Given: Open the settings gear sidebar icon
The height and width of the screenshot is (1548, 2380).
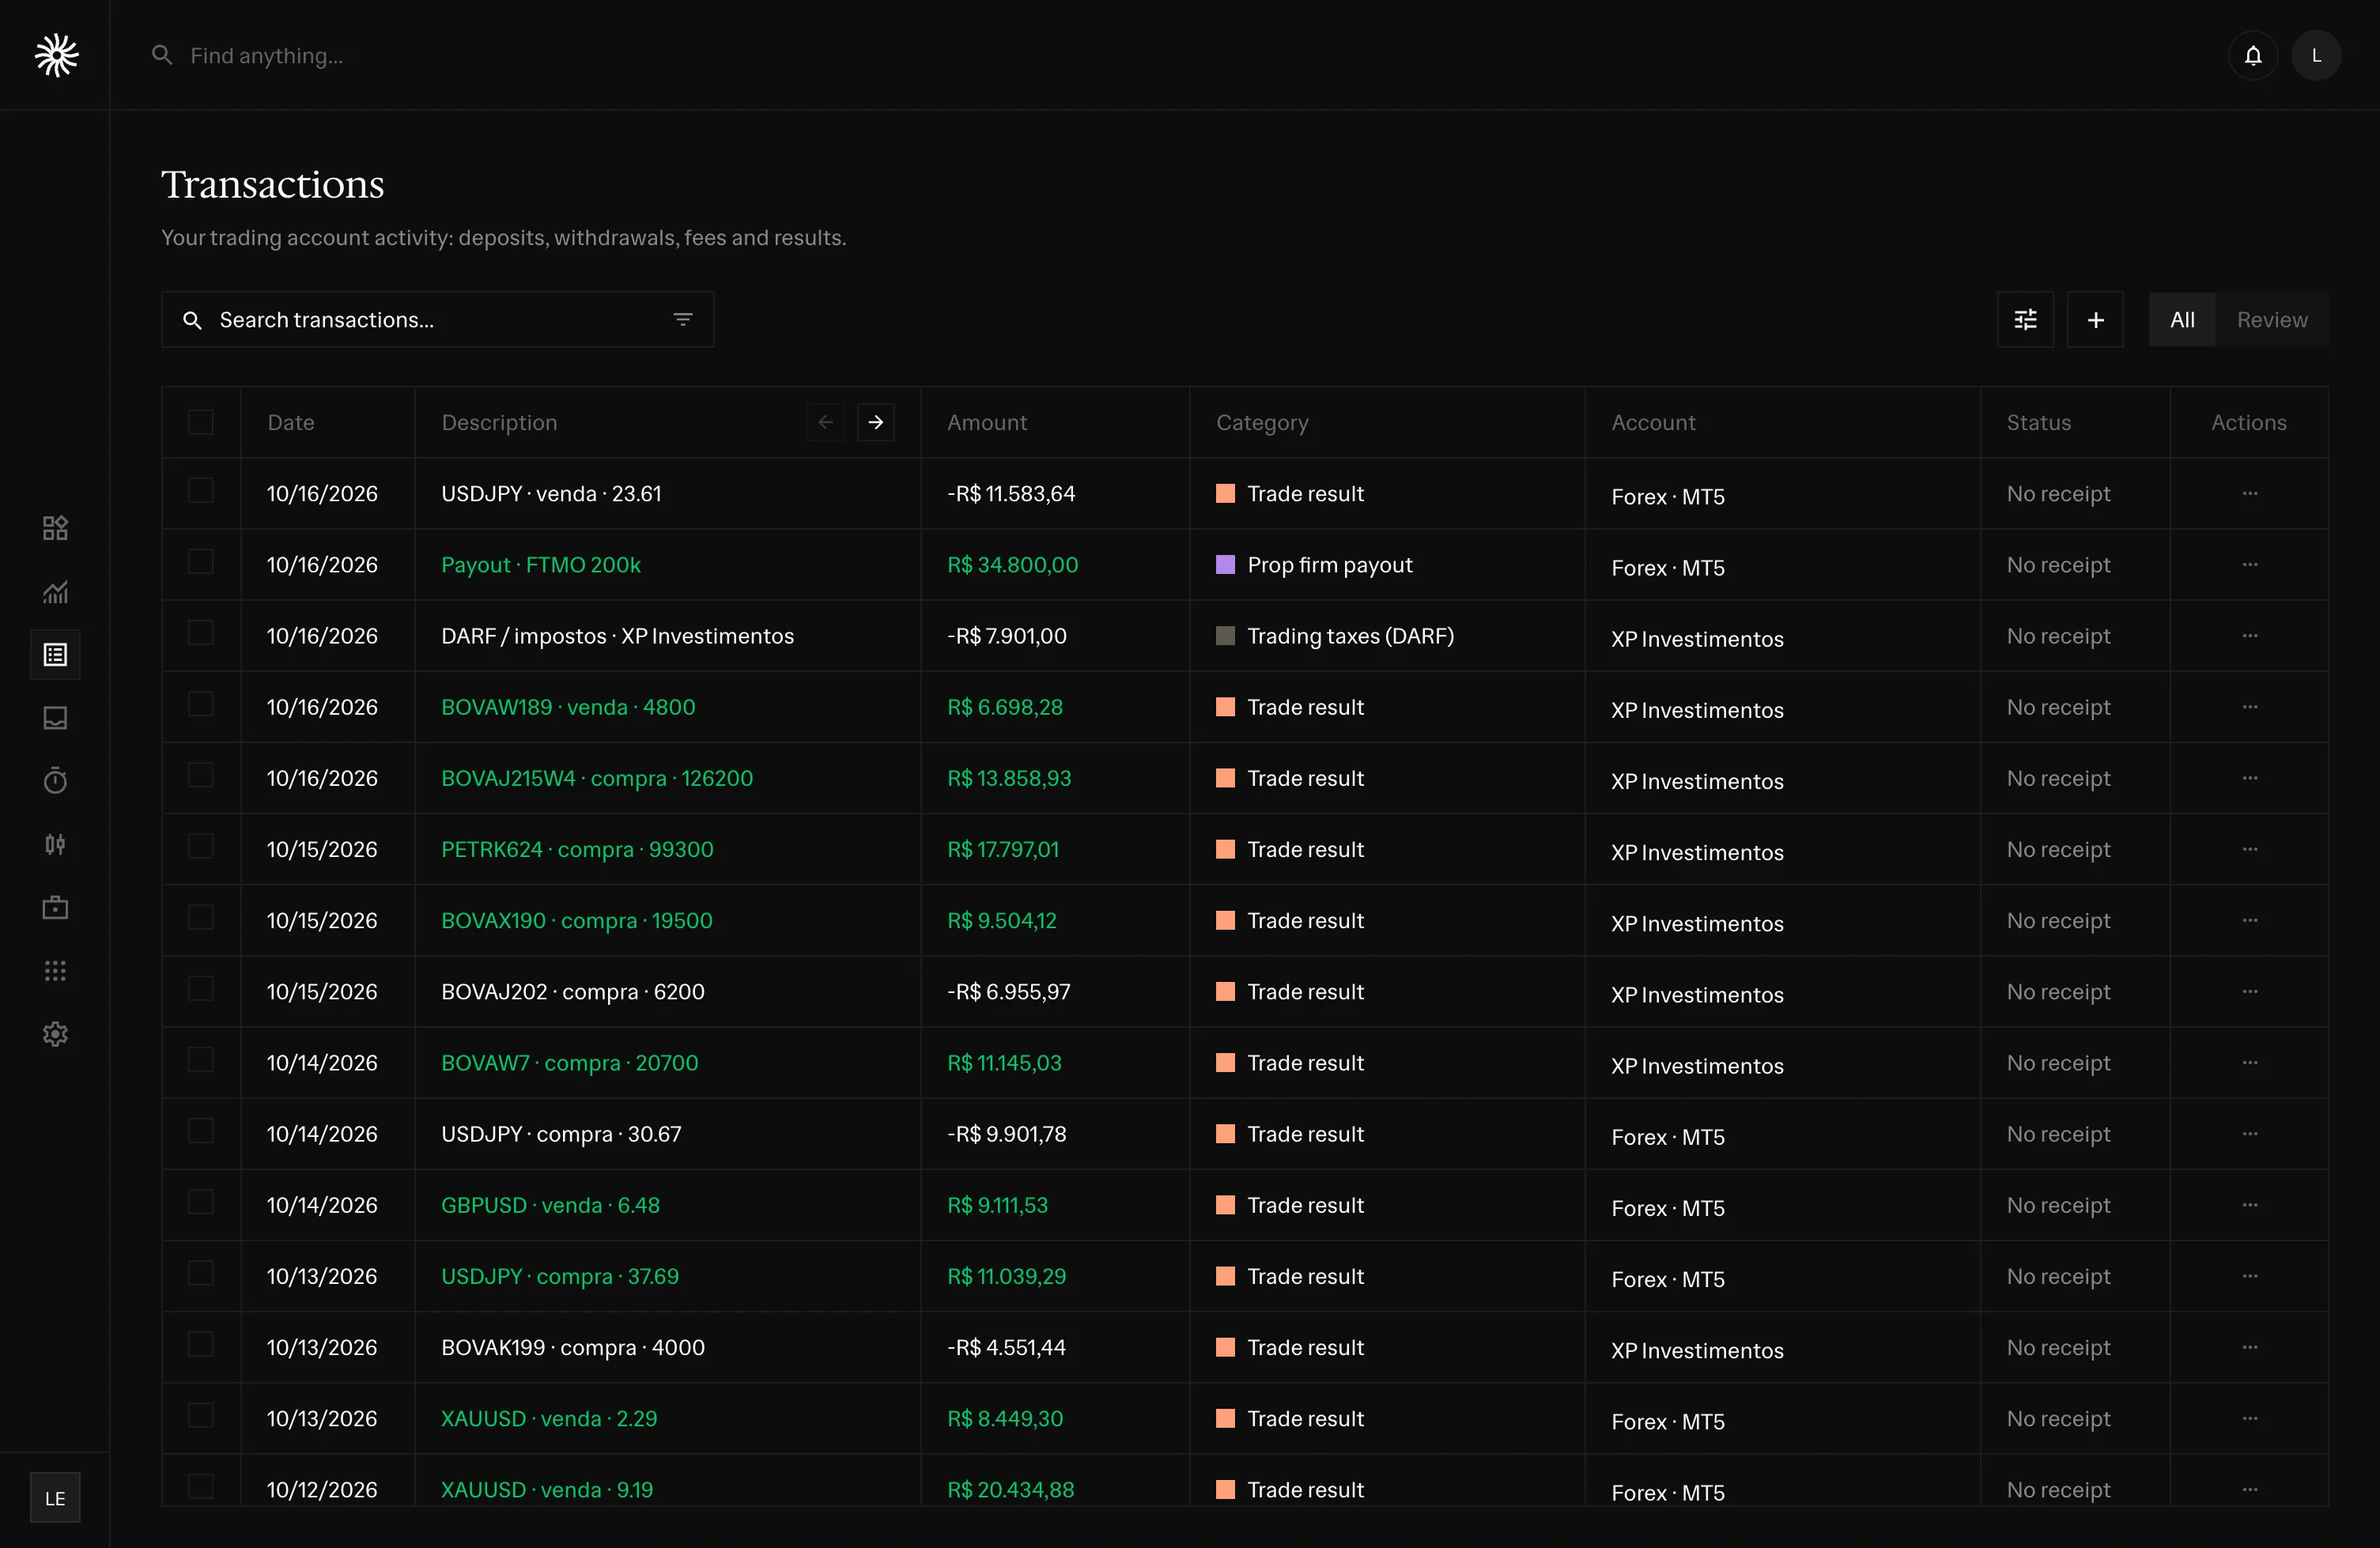Looking at the screenshot, I should coord(55,1034).
